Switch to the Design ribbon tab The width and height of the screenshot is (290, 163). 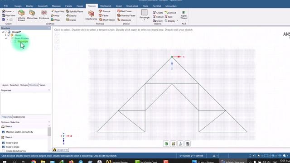click(18, 6)
